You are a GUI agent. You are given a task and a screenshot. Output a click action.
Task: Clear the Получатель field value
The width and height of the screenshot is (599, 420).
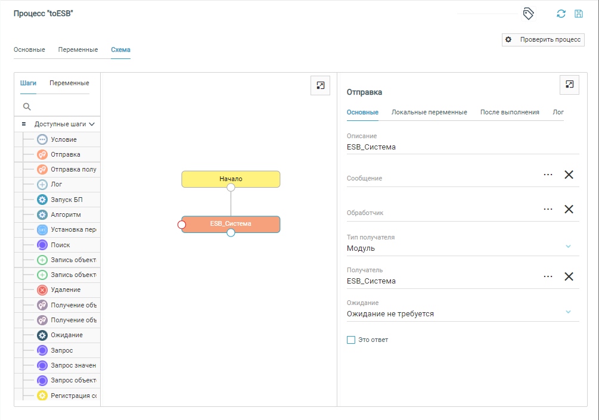(569, 276)
